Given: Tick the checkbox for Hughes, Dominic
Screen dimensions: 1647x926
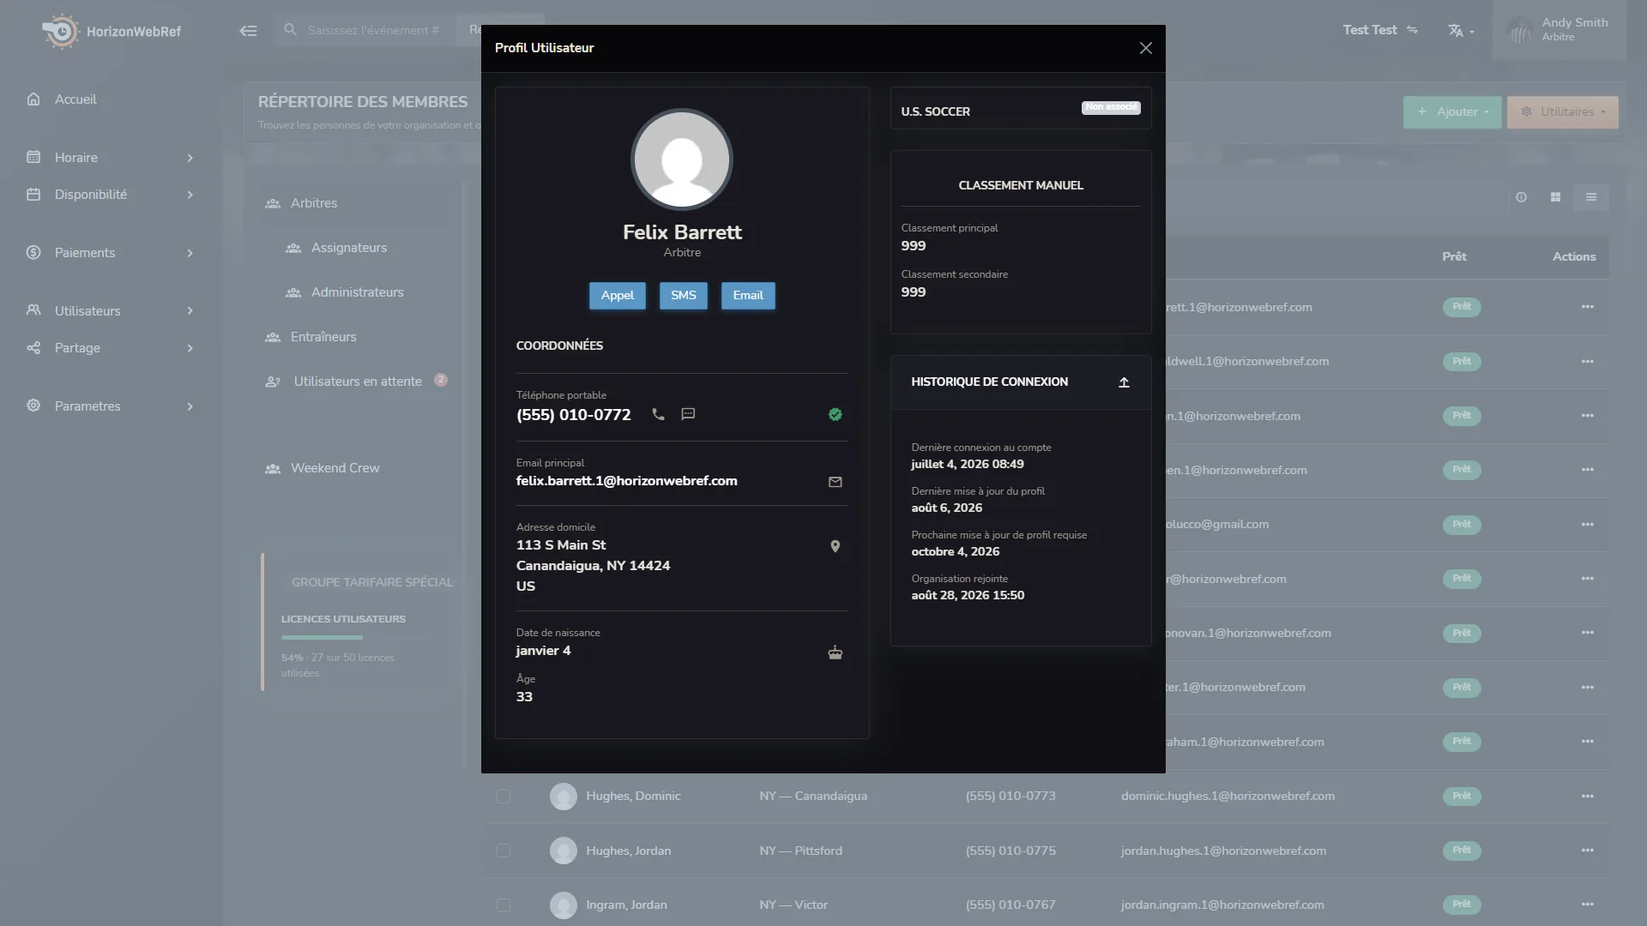Looking at the screenshot, I should click(x=504, y=797).
